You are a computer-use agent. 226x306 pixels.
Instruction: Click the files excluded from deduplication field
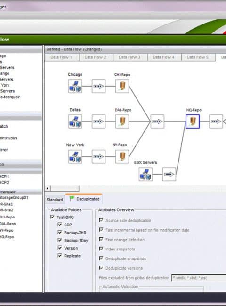(199, 278)
